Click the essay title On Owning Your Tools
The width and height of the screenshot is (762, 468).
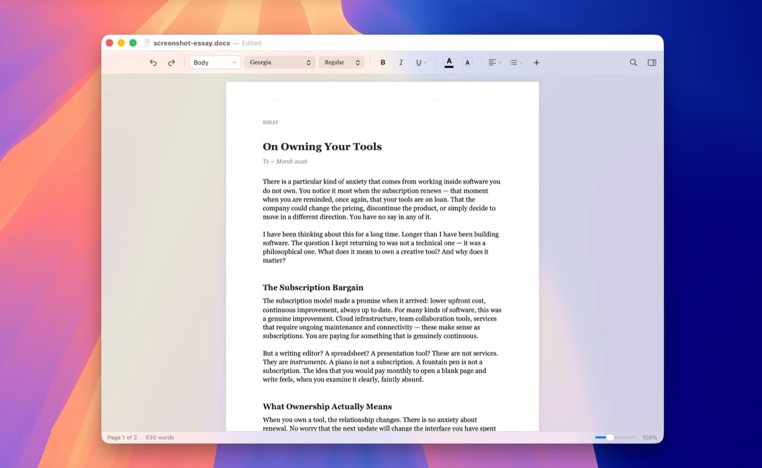tap(322, 146)
